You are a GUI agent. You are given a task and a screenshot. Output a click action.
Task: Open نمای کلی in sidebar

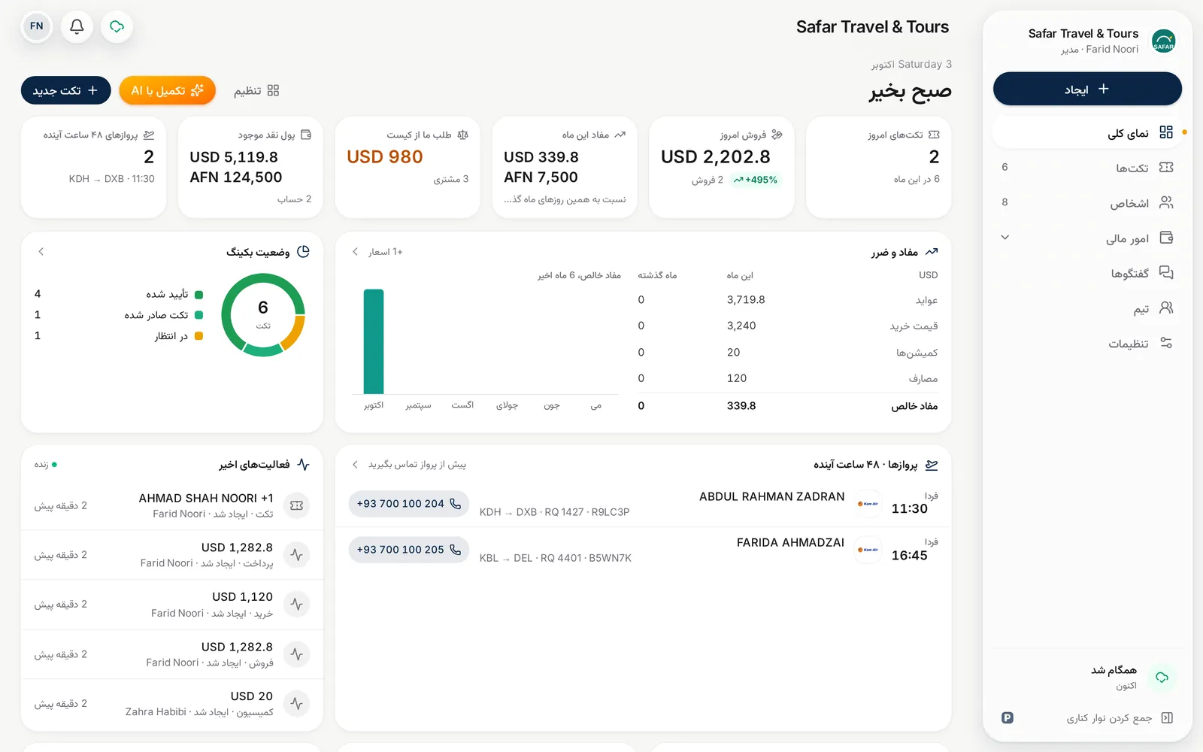[x=1087, y=133]
